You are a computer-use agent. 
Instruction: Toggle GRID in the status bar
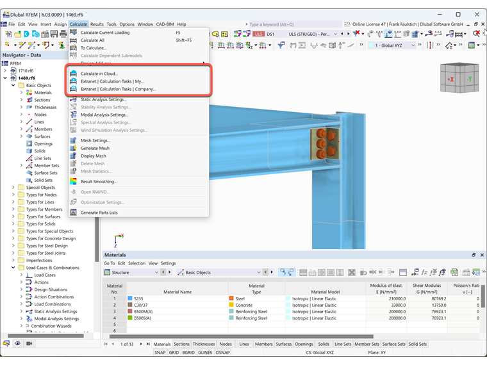click(x=174, y=352)
